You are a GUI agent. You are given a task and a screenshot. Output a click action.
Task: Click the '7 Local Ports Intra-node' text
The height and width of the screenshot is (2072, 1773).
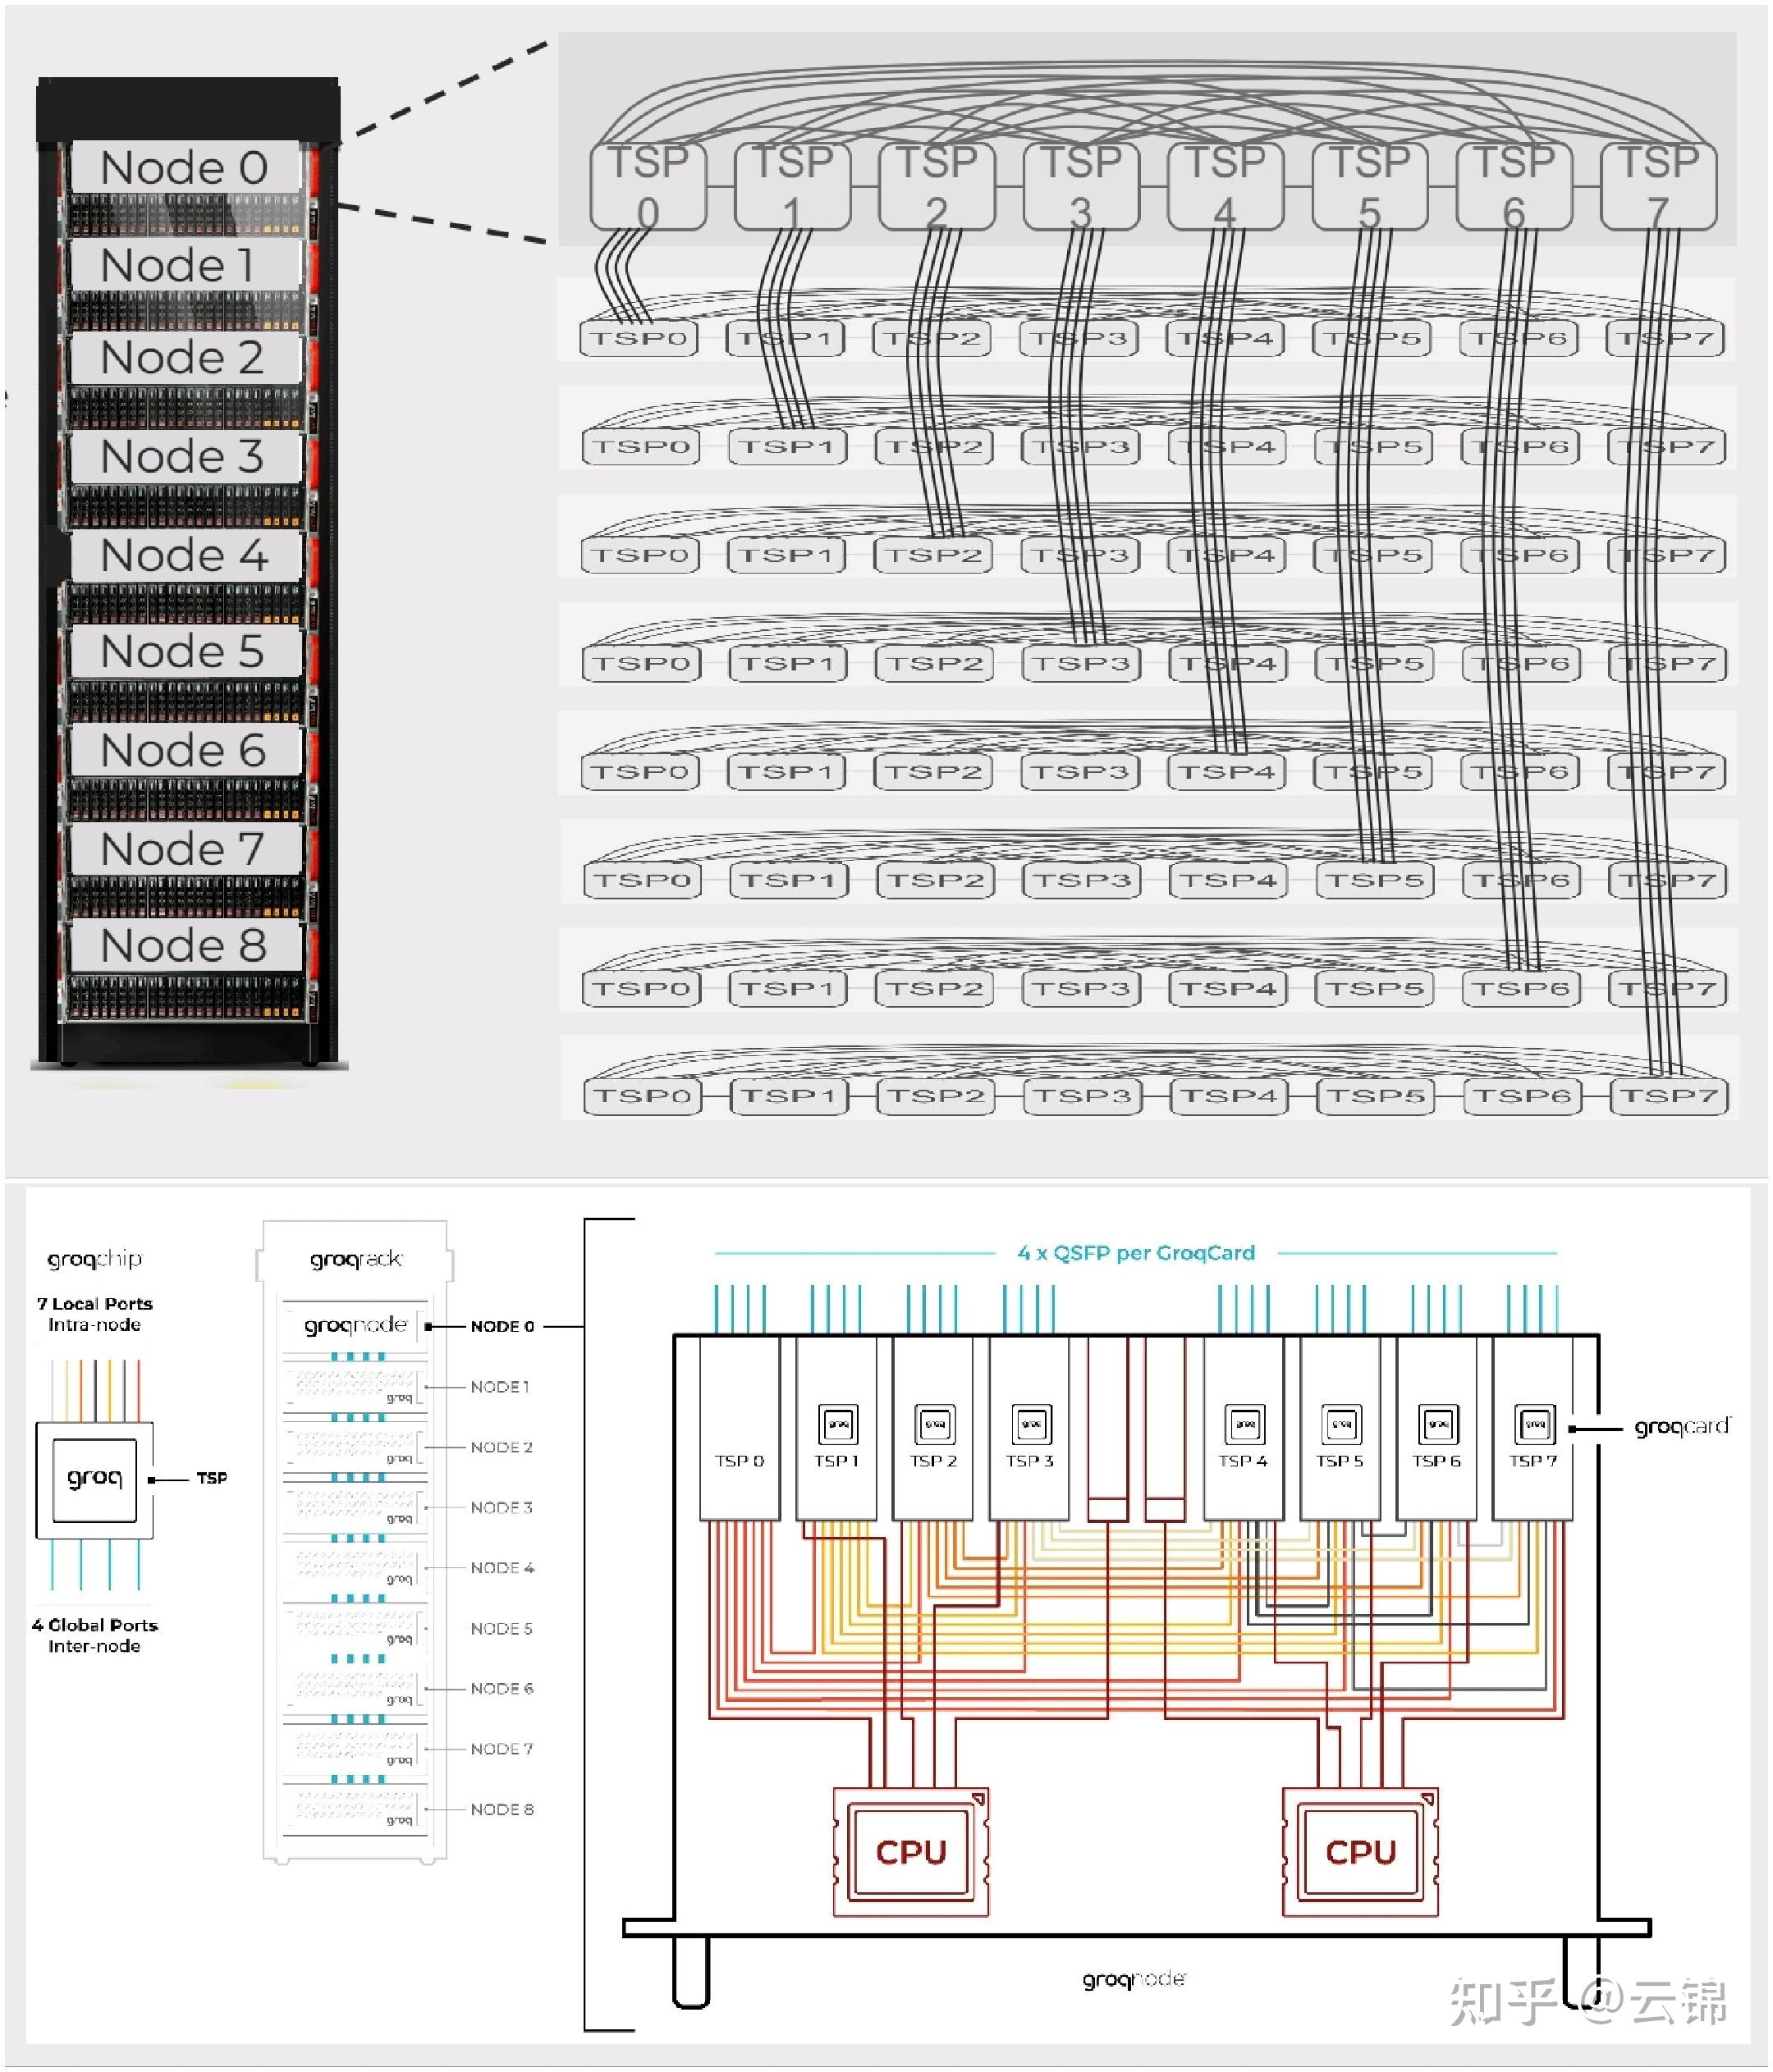(x=95, y=1314)
